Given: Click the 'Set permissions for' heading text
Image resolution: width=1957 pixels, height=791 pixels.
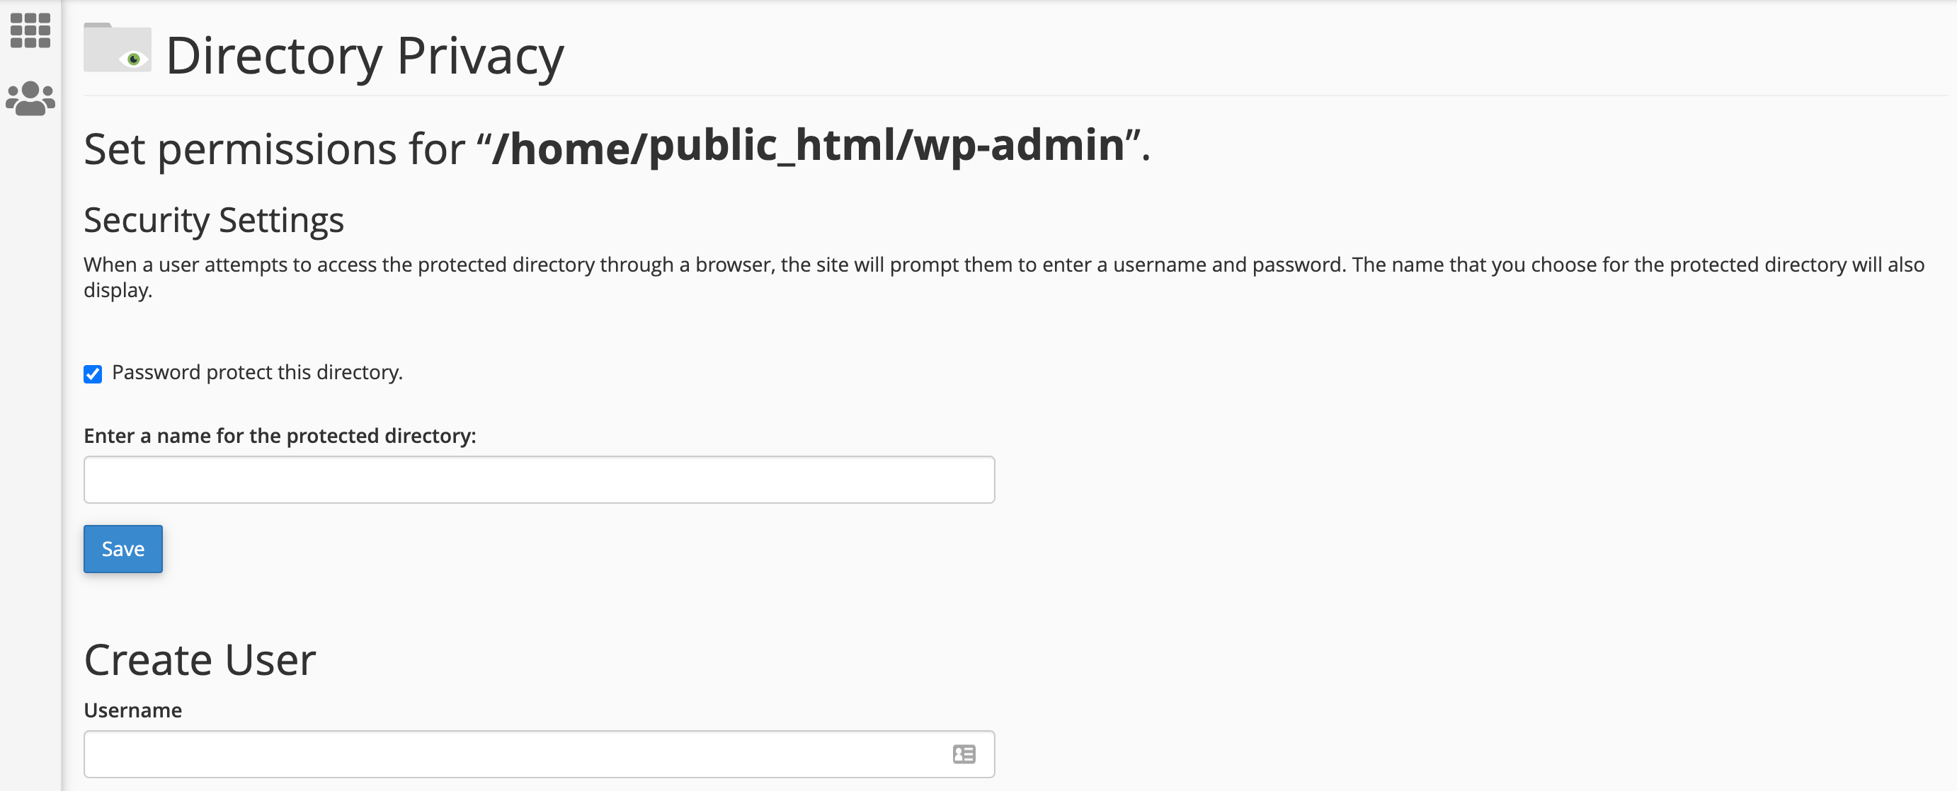Looking at the screenshot, I should point(273,149).
